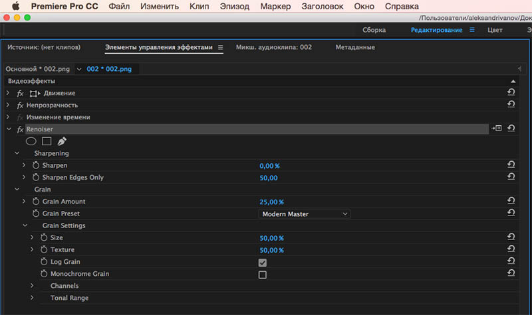Open the Окно menu
The image size is (532, 315).
coord(364,6)
